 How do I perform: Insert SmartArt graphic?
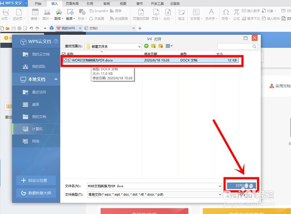pos(99,11)
